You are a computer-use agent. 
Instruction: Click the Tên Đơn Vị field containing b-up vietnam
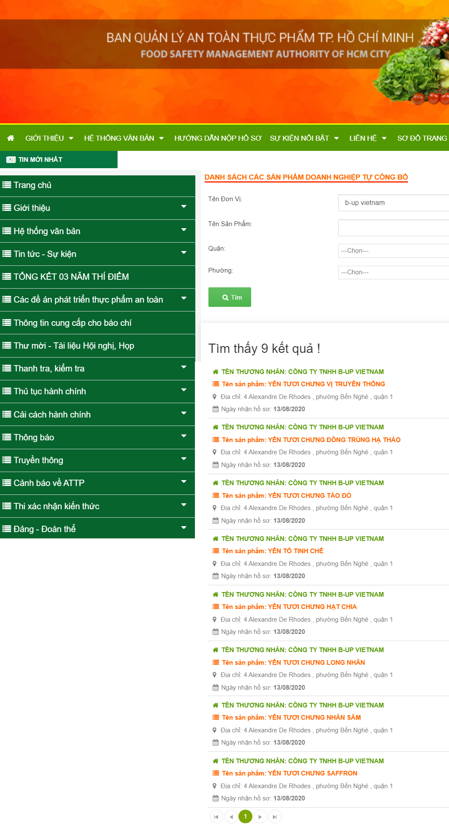coord(394,203)
